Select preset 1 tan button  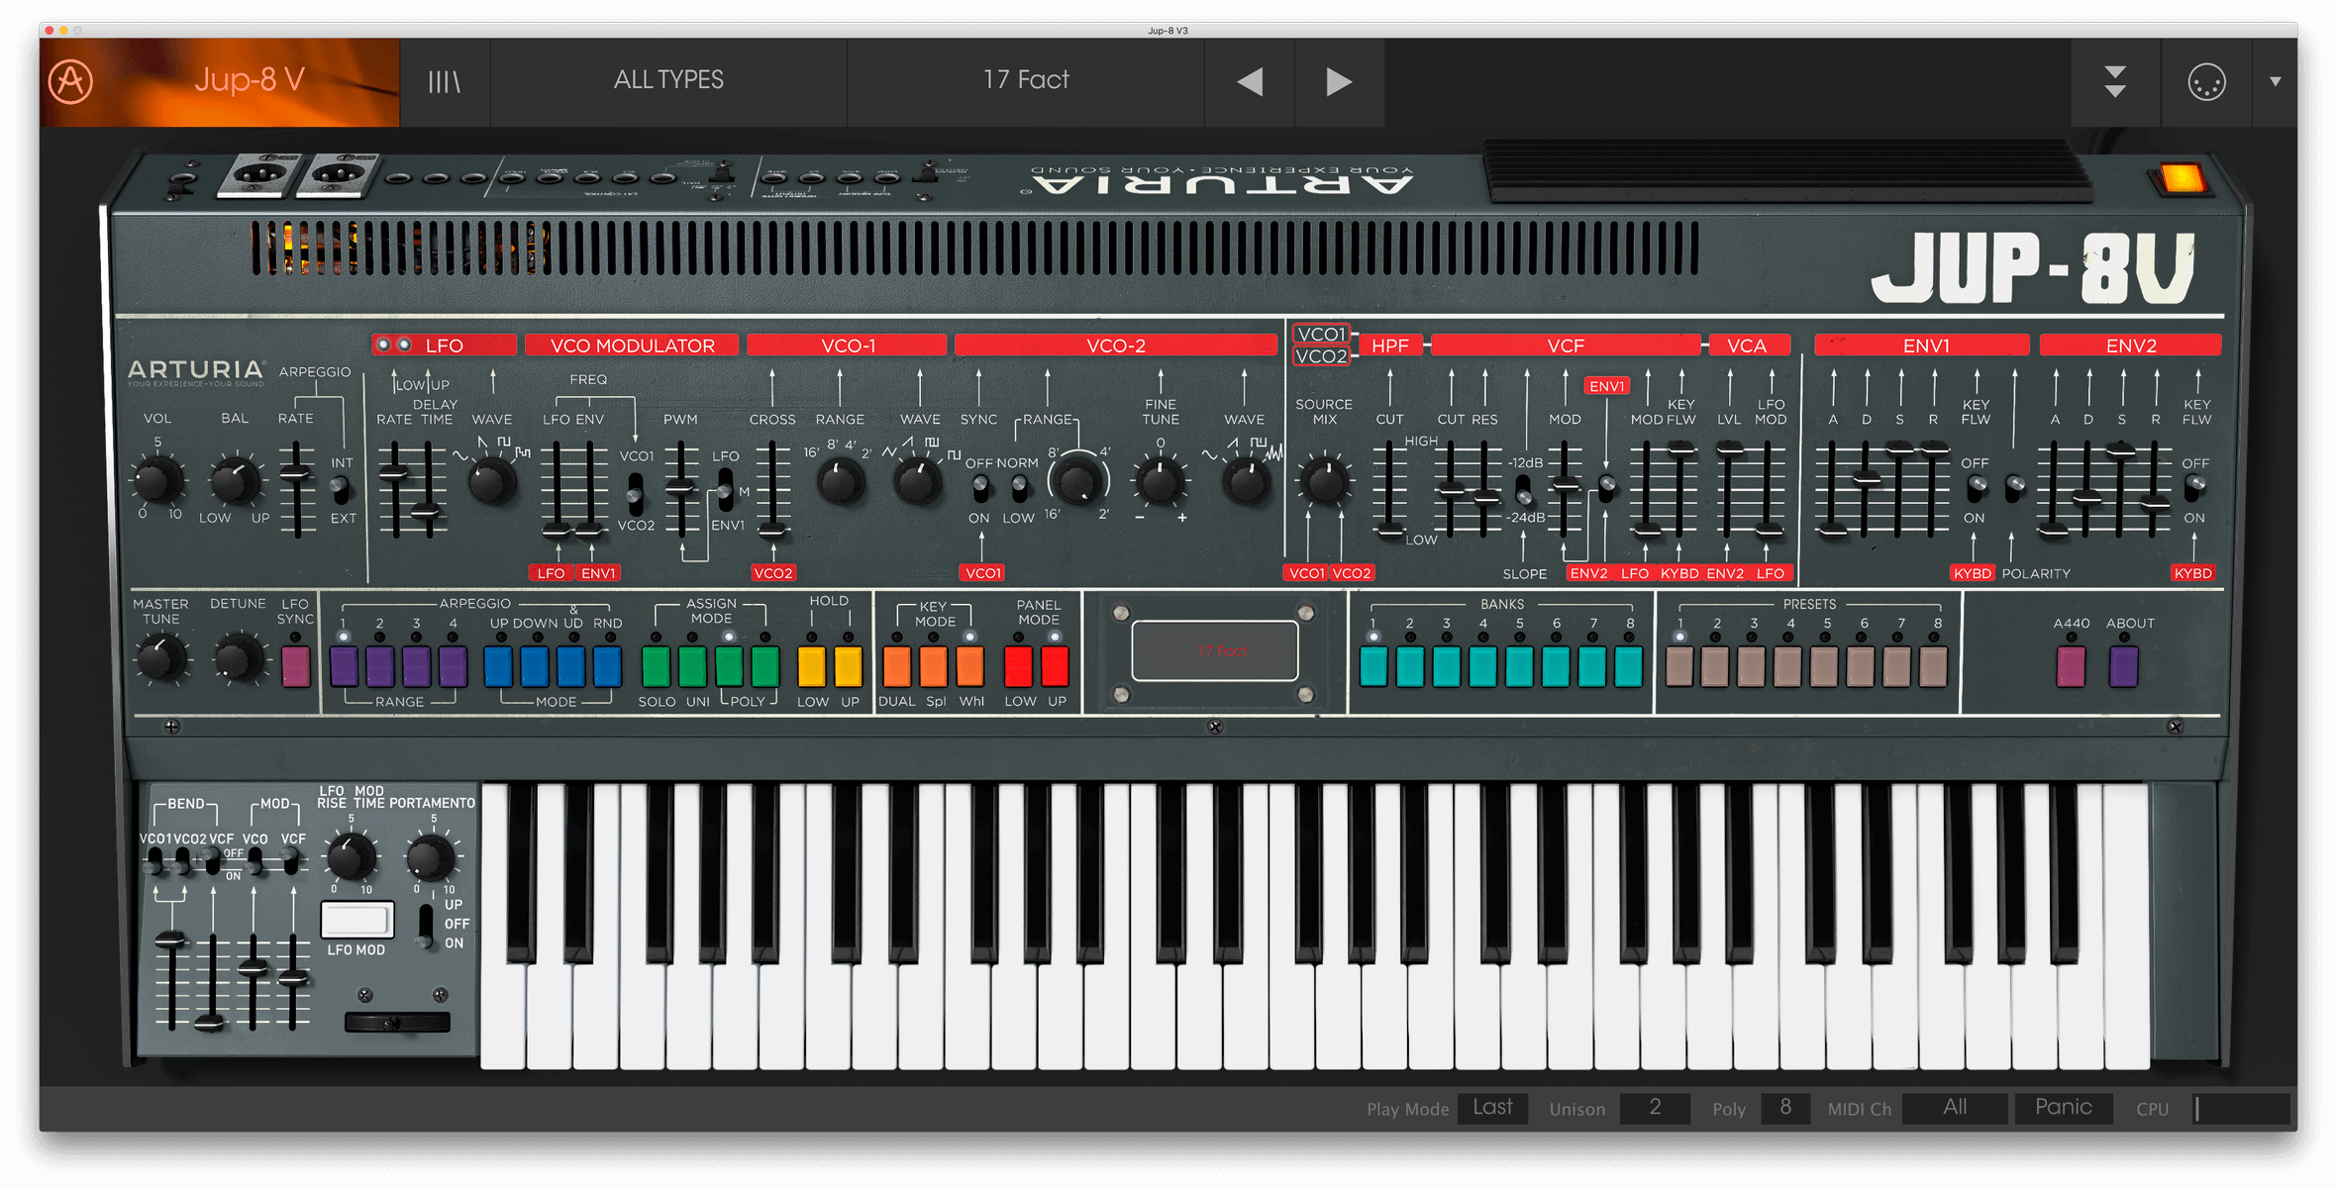click(1679, 666)
